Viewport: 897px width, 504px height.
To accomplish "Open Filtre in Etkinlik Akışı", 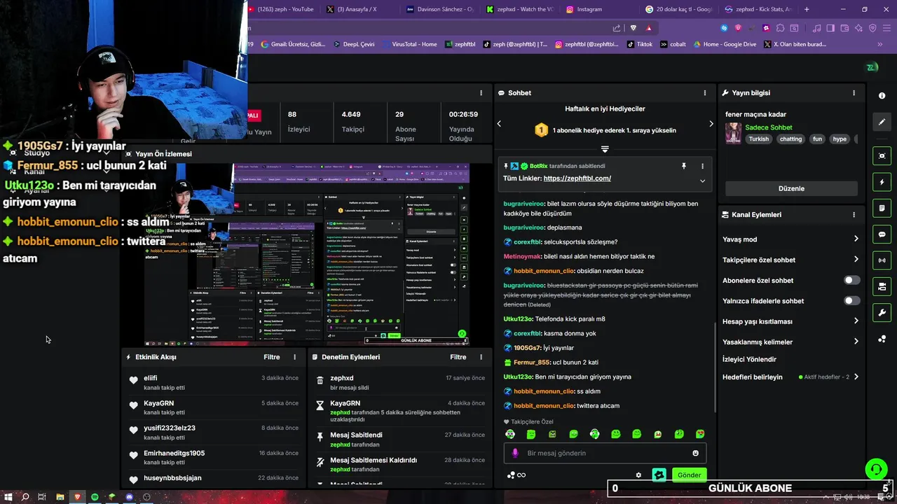I will pos(272,357).
